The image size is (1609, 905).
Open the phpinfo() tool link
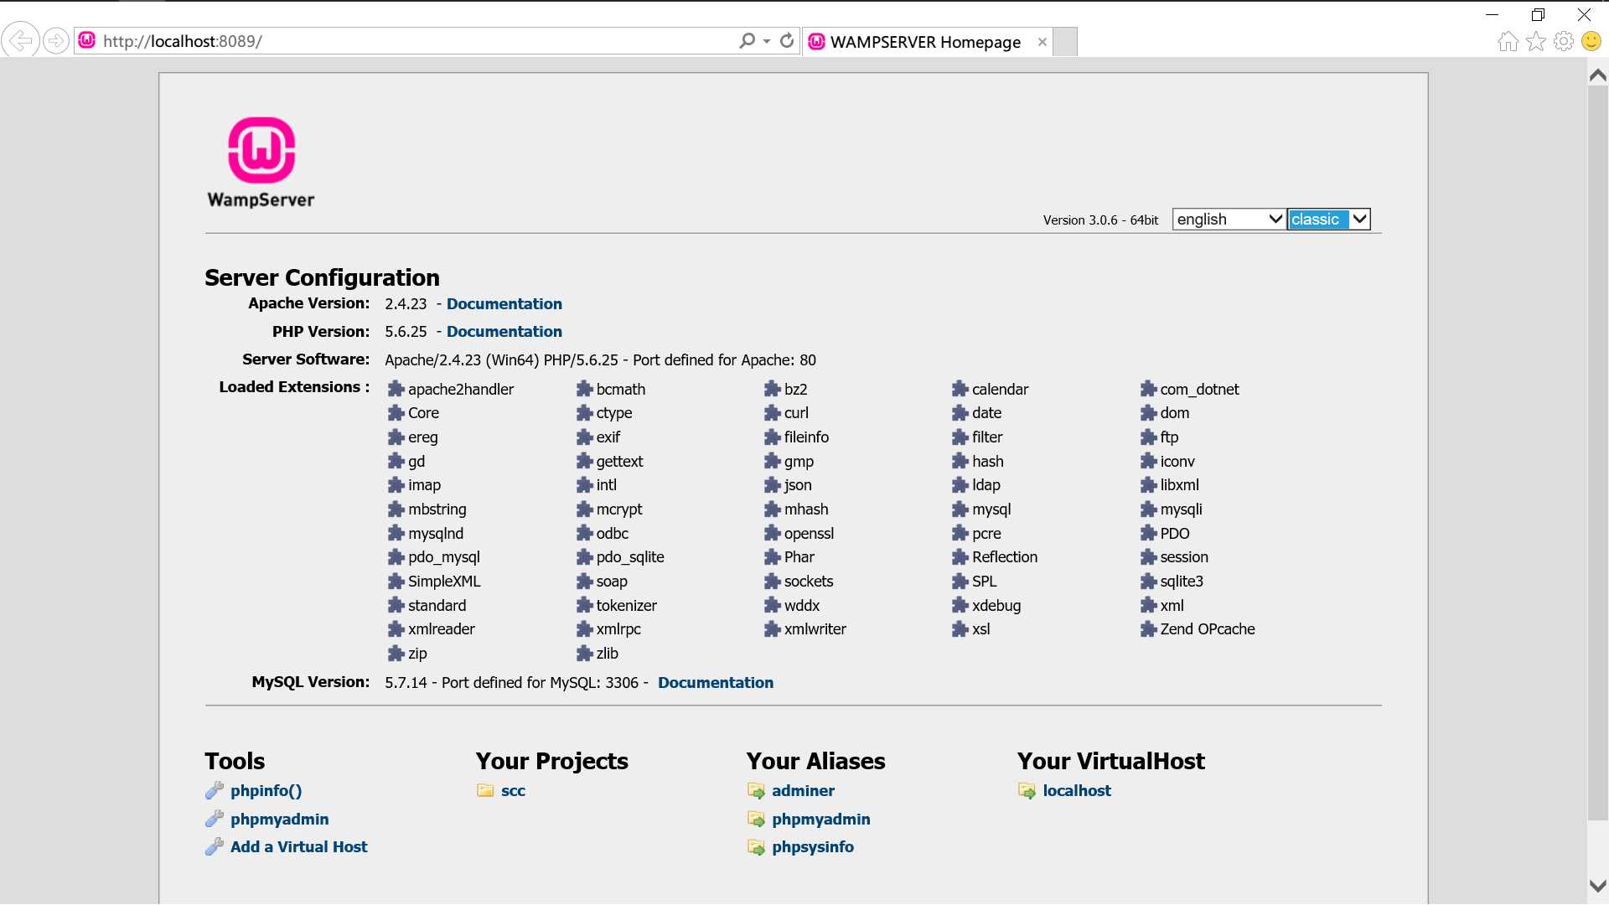[x=266, y=790]
